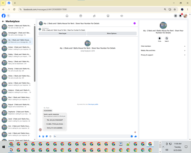
Task: Open Josh conversation in the list
Action: point(17,134)
